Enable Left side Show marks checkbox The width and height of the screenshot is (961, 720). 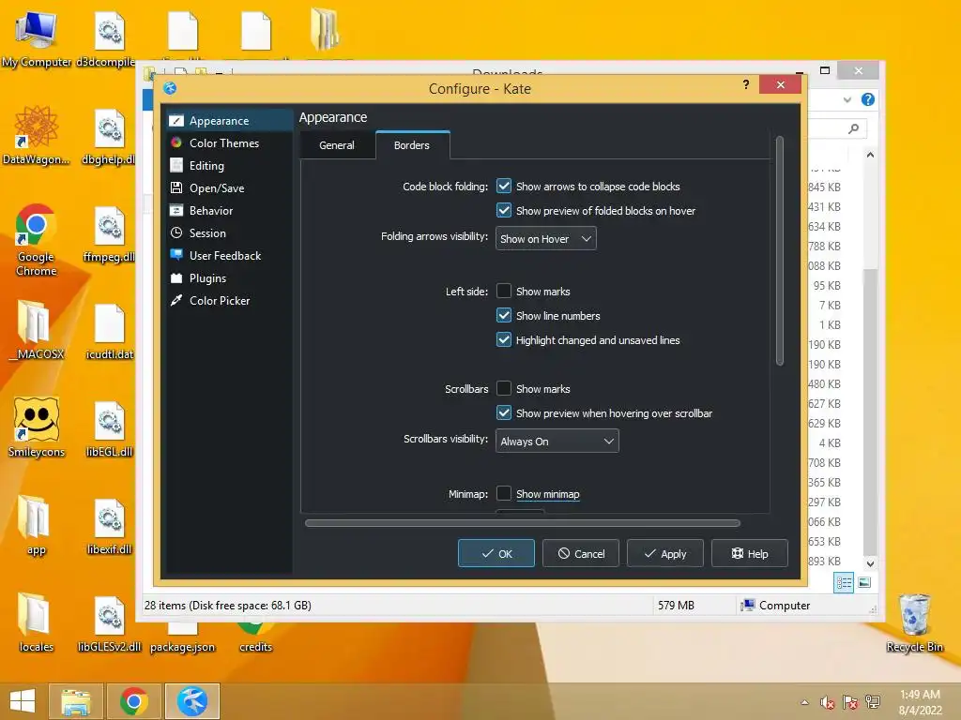(504, 291)
